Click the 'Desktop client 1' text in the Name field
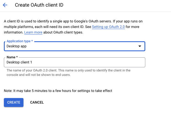This screenshot has height=113, width=171. (x=19, y=62)
